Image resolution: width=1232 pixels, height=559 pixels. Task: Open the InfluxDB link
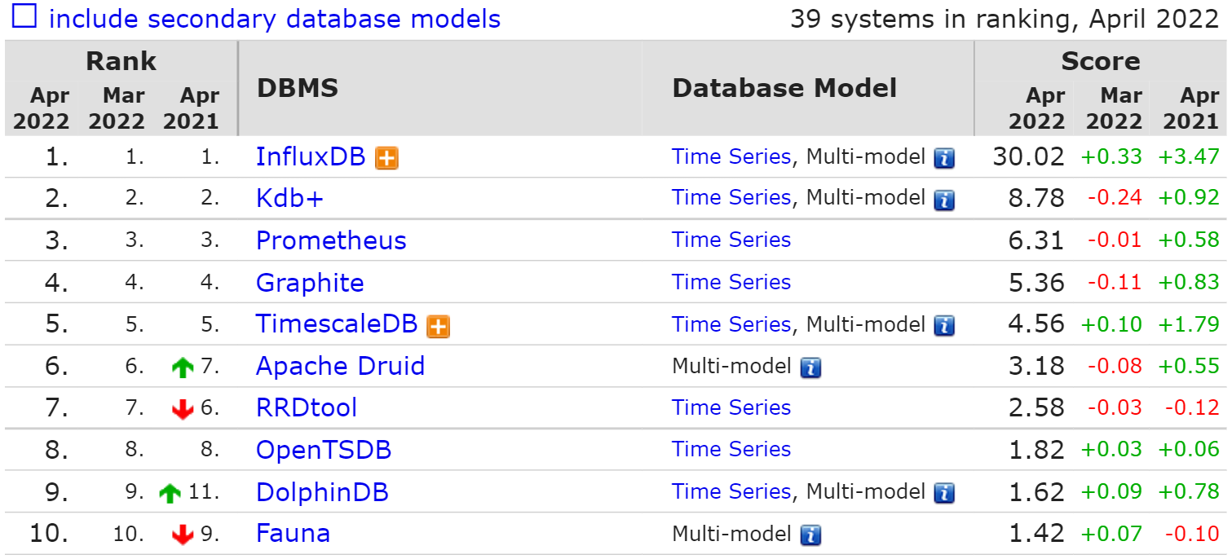tap(311, 156)
